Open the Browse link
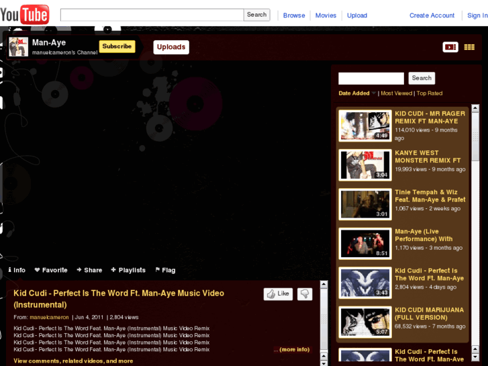Screen dimensions: 488x366 [294, 15]
